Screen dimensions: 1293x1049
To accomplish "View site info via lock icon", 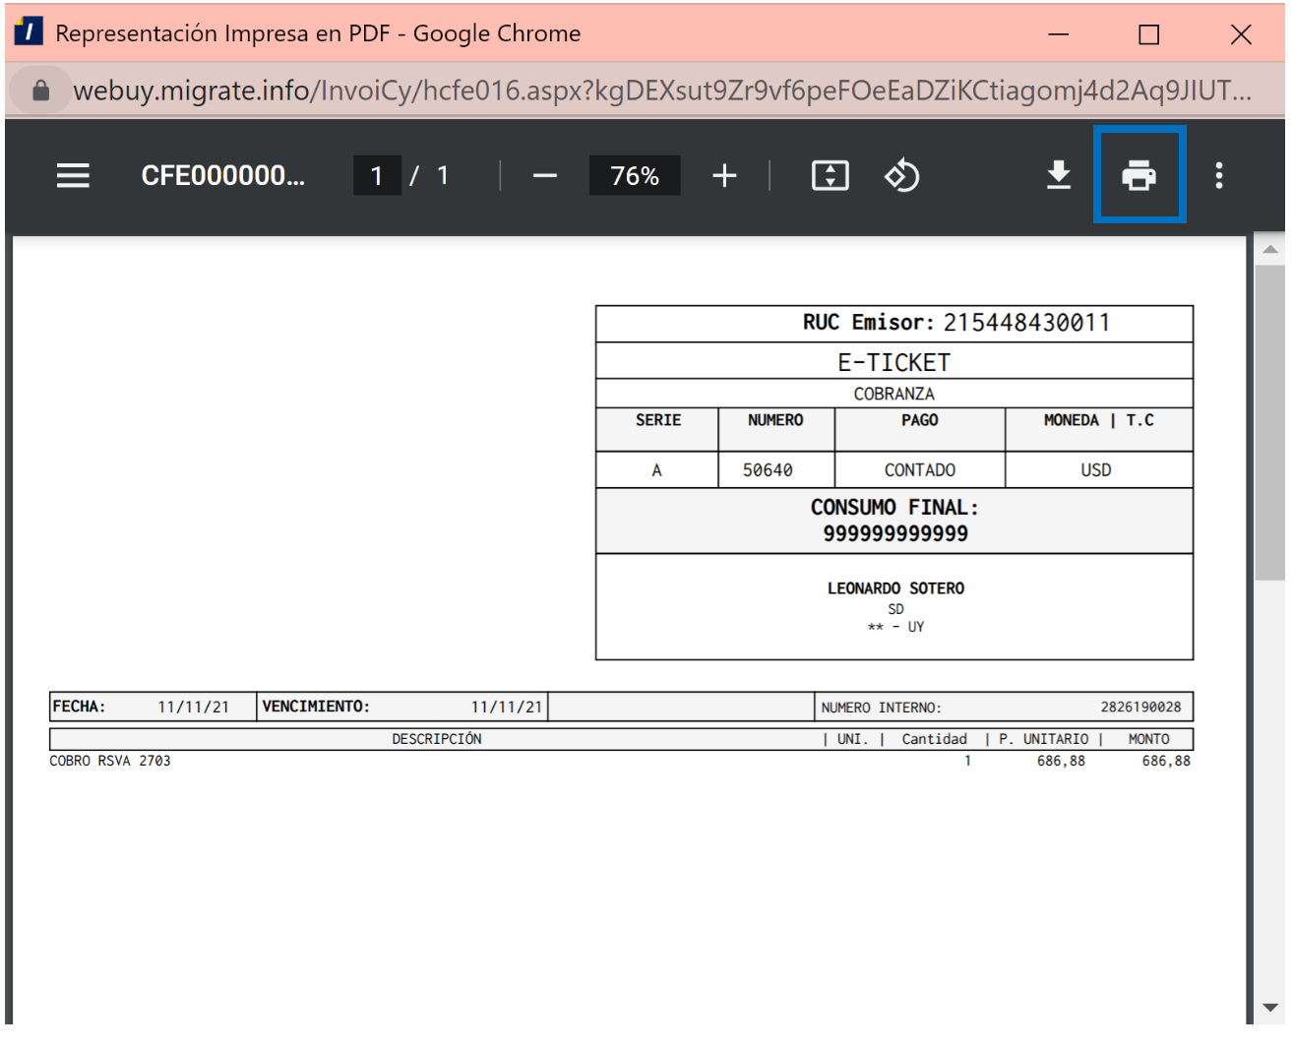I will pyautogui.click(x=40, y=91).
